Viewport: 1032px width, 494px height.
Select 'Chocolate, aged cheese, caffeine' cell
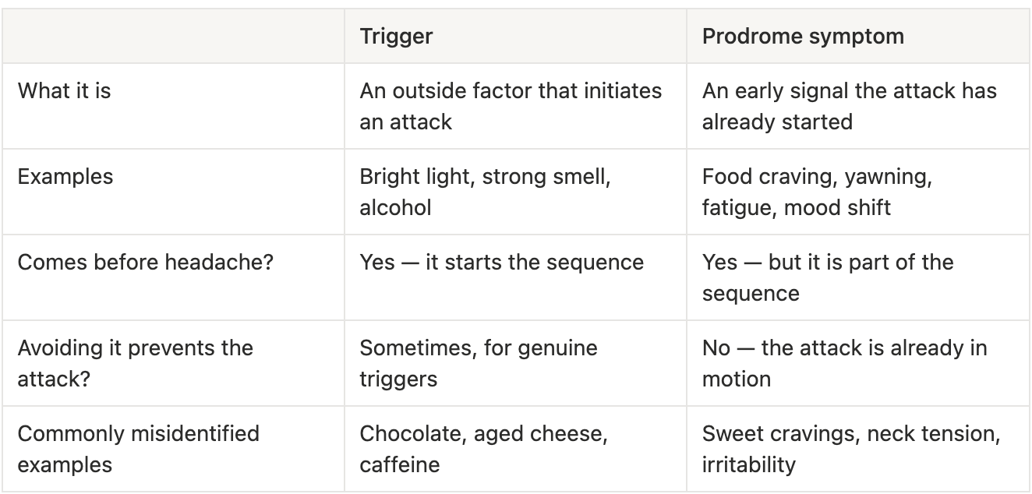515,449
